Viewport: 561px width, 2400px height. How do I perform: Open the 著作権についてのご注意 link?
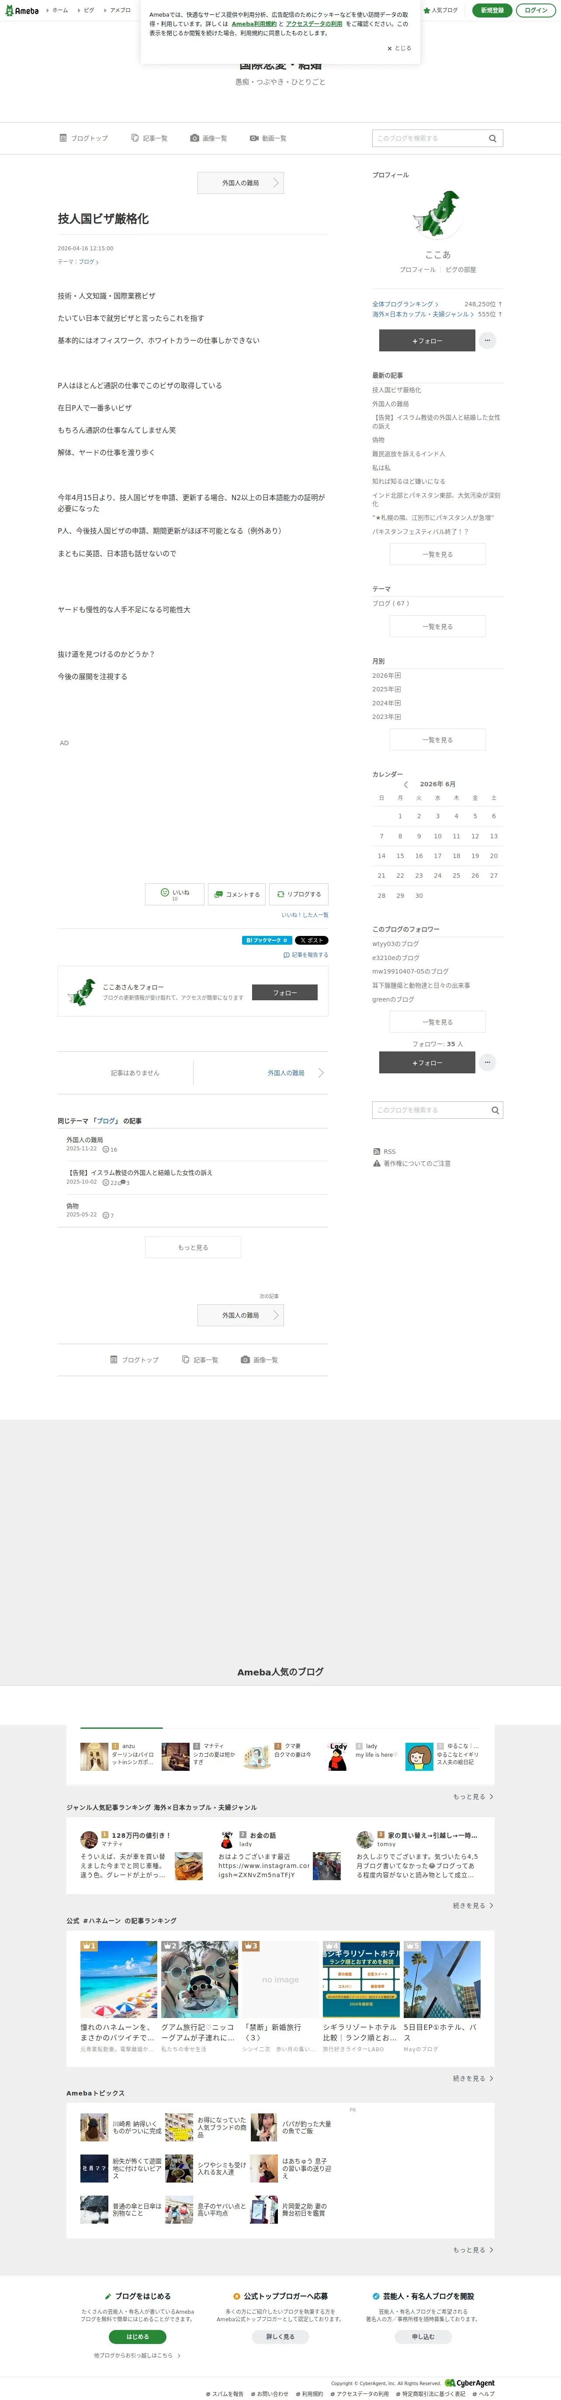(411, 1163)
